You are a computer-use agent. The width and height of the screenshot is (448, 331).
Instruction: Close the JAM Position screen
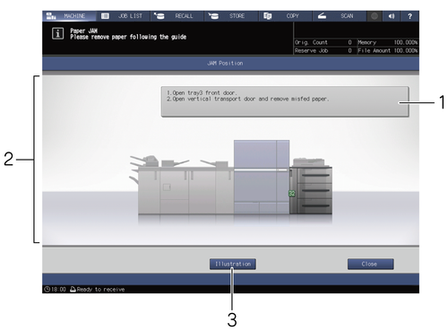click(370, 264)
